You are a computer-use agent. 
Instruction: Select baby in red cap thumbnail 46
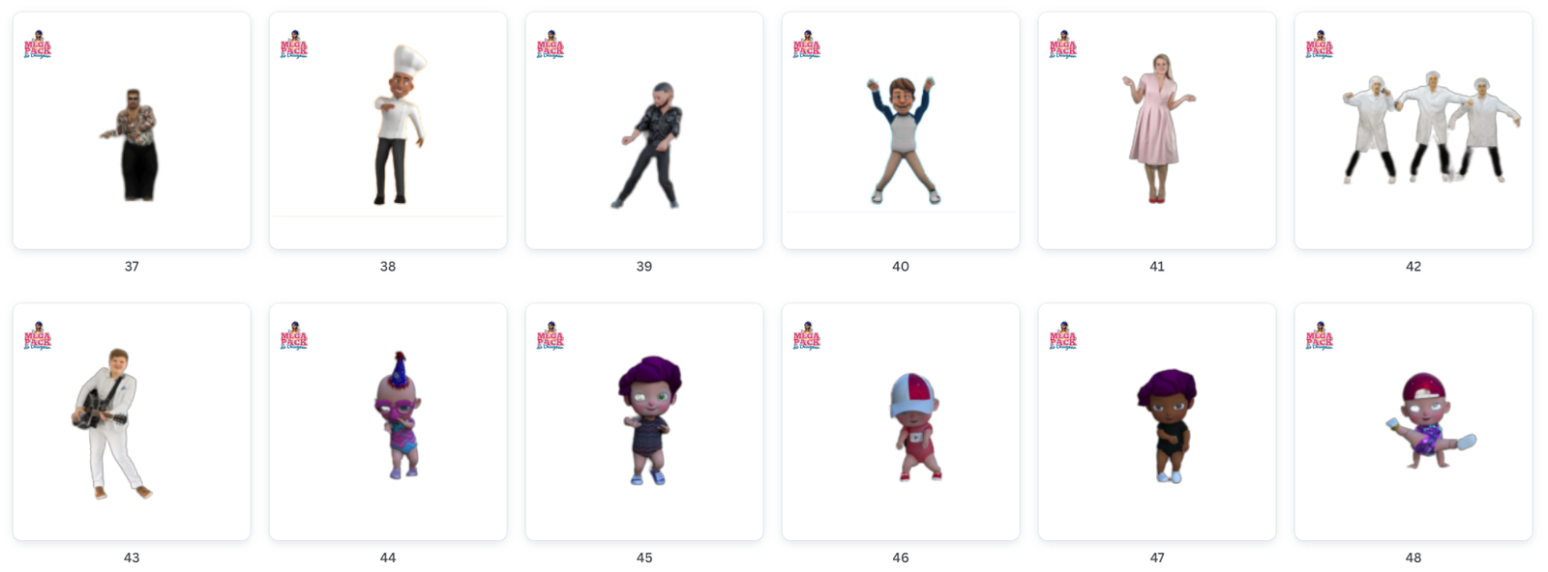pos(901,422)
